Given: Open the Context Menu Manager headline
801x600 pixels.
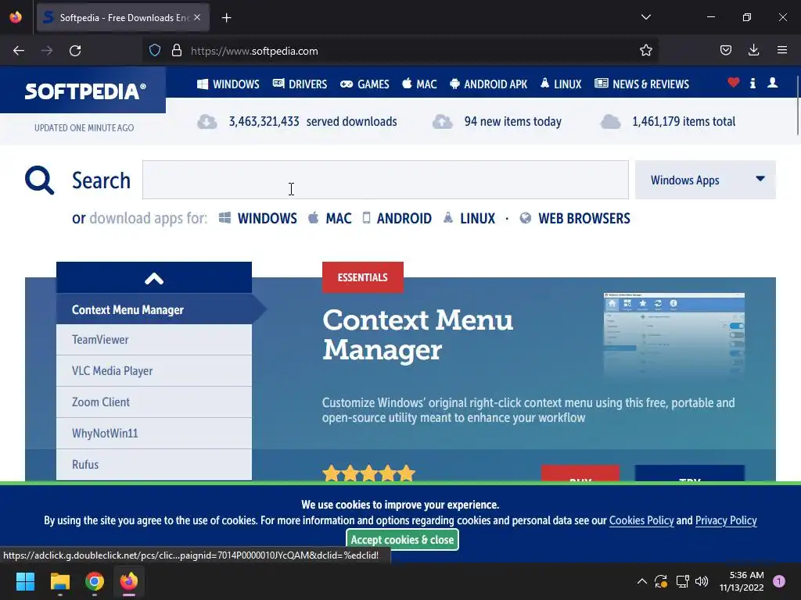Looking at the screenshot, I should [418, 334].
